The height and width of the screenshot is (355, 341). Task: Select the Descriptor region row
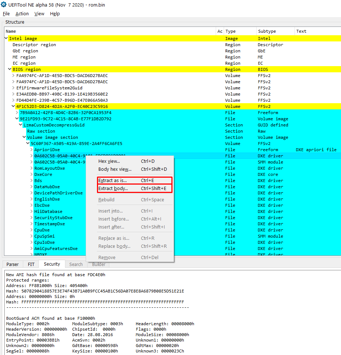[172, 45]
